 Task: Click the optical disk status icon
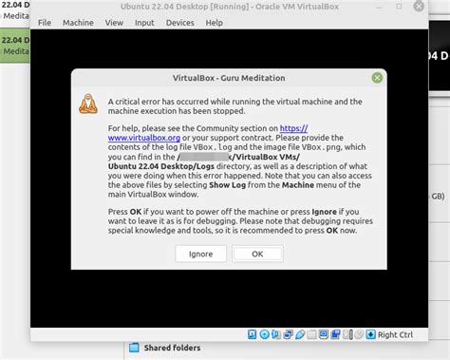tap(264, 334)
